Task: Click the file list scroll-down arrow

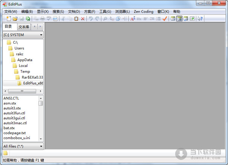Action: [x=41, y=139]
